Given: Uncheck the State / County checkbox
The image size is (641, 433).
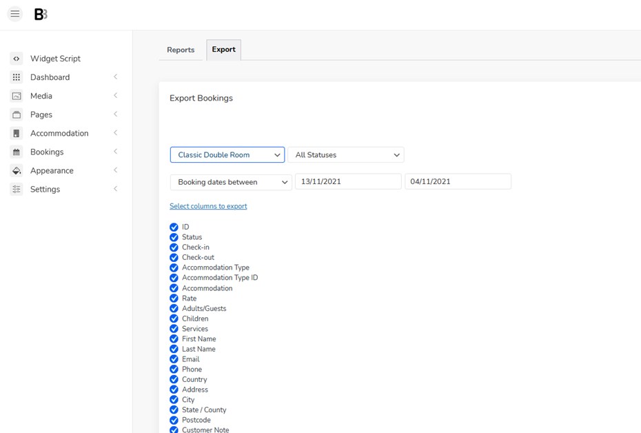Looking at the screenshot, I should pos(174,410).
